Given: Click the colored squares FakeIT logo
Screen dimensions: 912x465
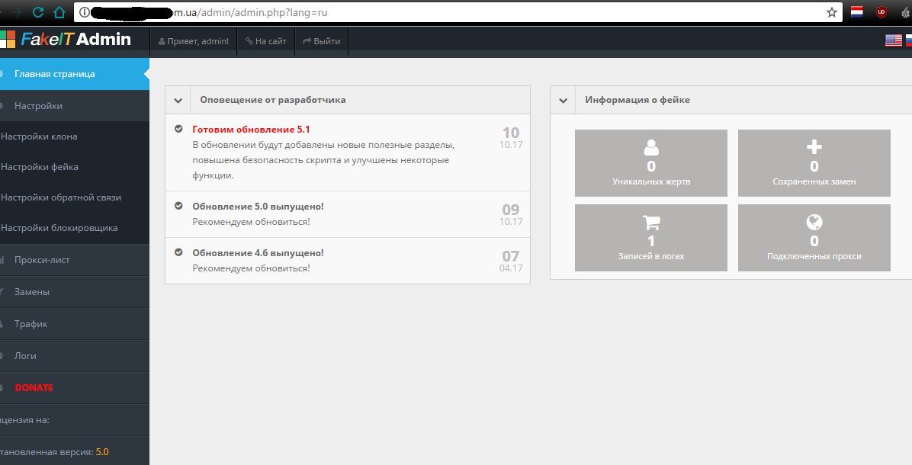Looking at the screenshot, I should 8,39.
